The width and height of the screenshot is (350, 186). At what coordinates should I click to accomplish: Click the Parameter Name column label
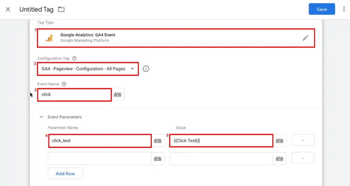tap(63, 128)
